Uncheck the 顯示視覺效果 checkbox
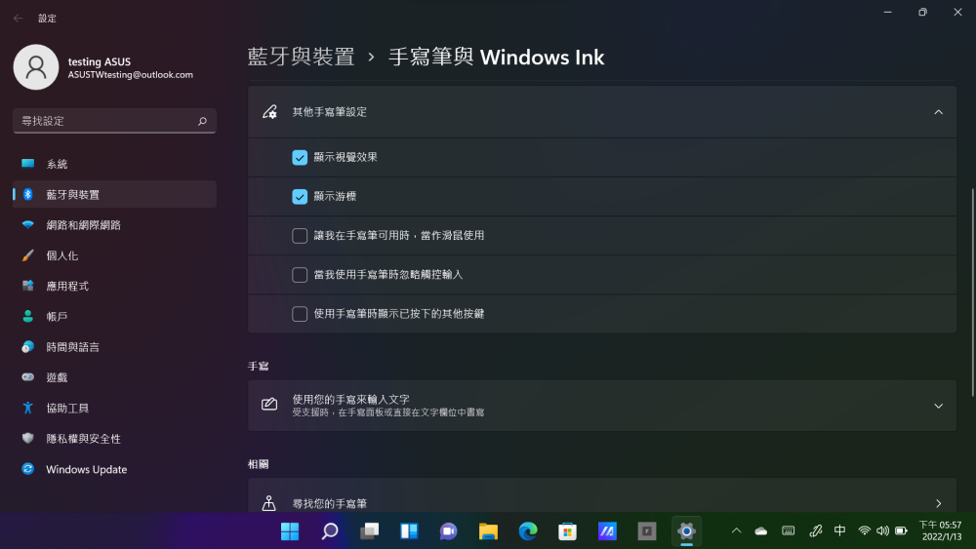 [x=300, y=157]
